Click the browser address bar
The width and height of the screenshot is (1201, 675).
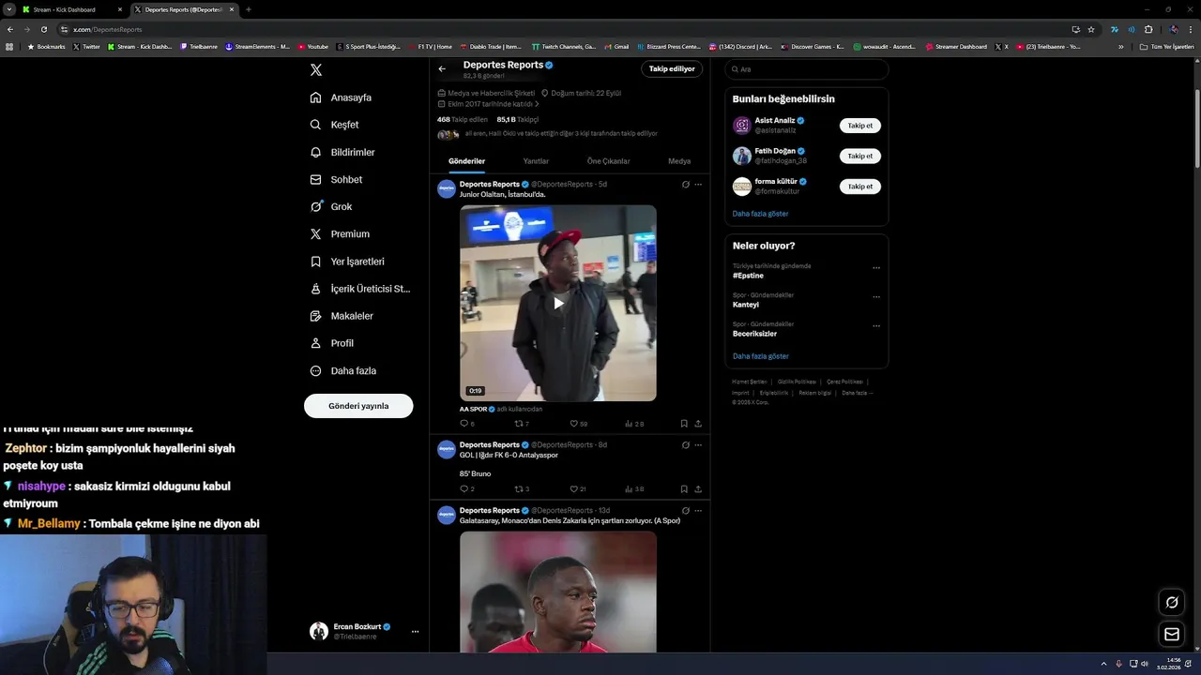(563, 29)
